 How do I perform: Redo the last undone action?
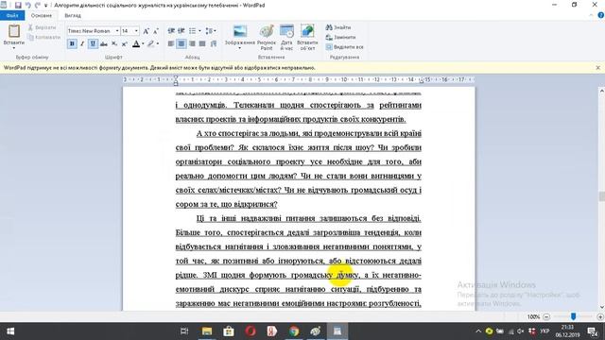tap(38, 5)
